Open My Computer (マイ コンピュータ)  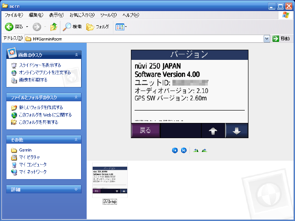pyautogui.click(x=33, y=165)
